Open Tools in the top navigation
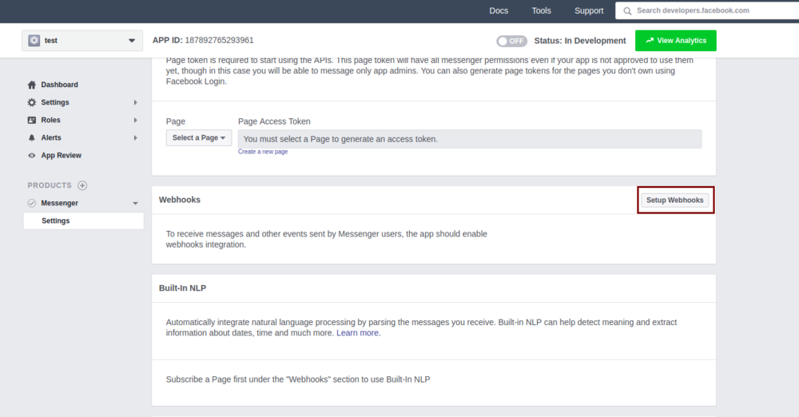799x417 pixels. tap(541, 10)
